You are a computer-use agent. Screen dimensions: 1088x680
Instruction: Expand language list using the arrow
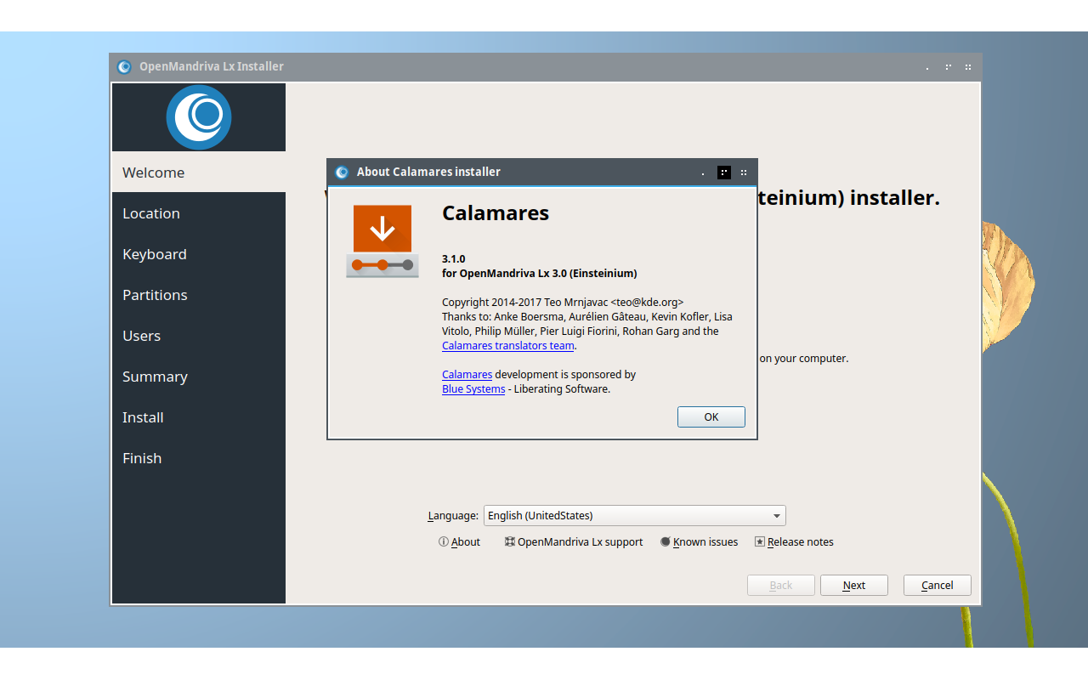tap(776, 516)
